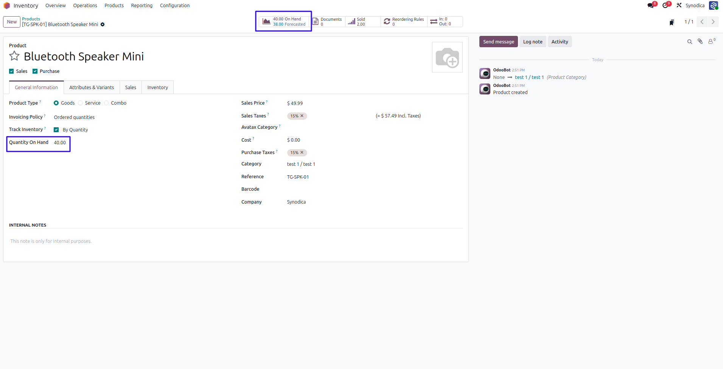
Task: Go to previous record arrow
Action: click(x=702, y=22)
